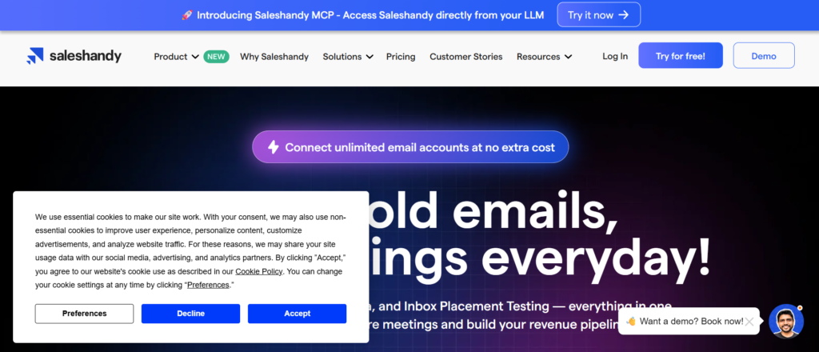Viewport: 819px width, 352px height.
Task: Open the Cookie Policy link
Action: (258, 271)
